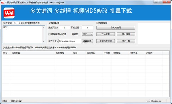This screenshot has width=172, height=104.
Task: Click the www.52pojie.cn status bar text
Action: click(x=154, y=101)
